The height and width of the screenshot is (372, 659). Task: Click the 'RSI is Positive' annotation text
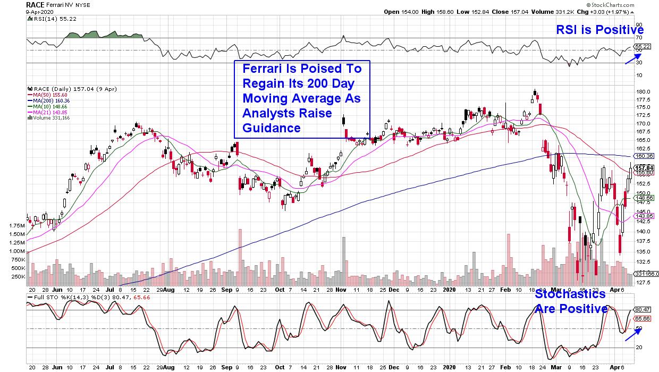pos(600,30)
